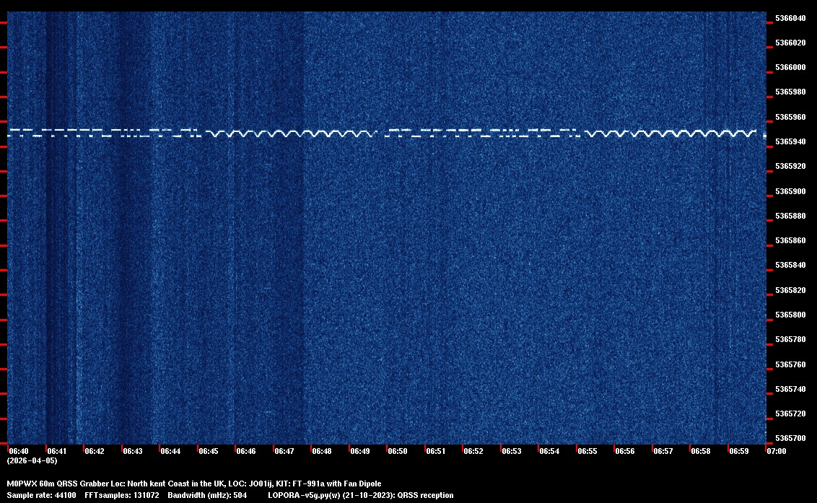Click the M0PWX 60m QRSS Grabber caption
Viewport: 817px width, 503px height.
pyautogui.click(x=193, y=484)
